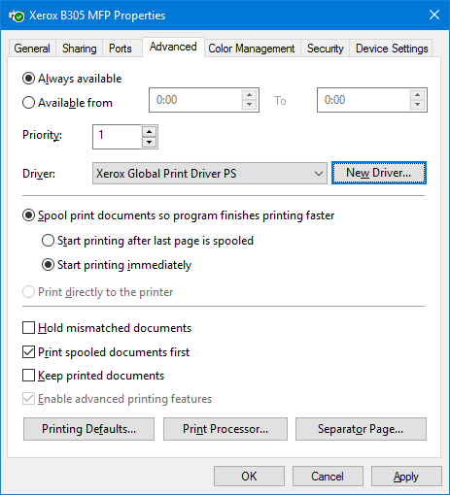Viewport: 450px width, 495px height.
Task: Click the printer icon in title bar
Action: (x=17, y=16)
